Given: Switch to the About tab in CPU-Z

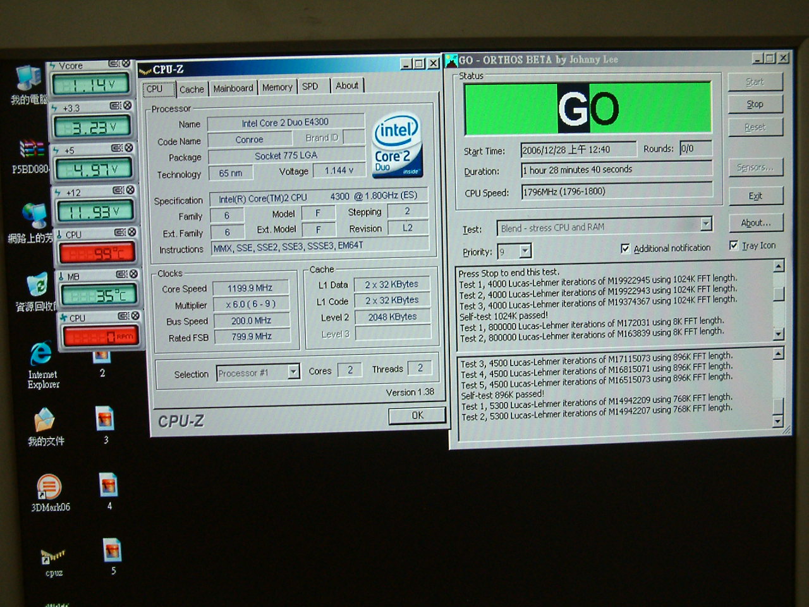Looking at the screenshot, I should click(347, 85).
